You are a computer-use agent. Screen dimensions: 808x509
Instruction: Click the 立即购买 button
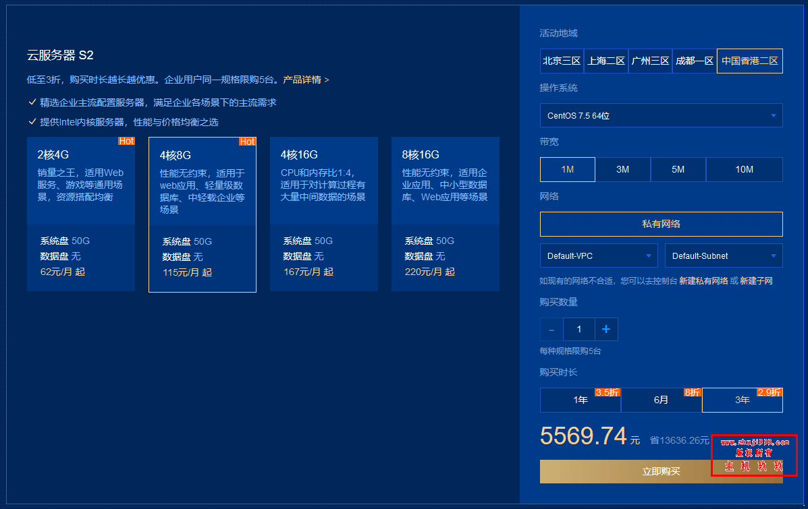(661, 471)
